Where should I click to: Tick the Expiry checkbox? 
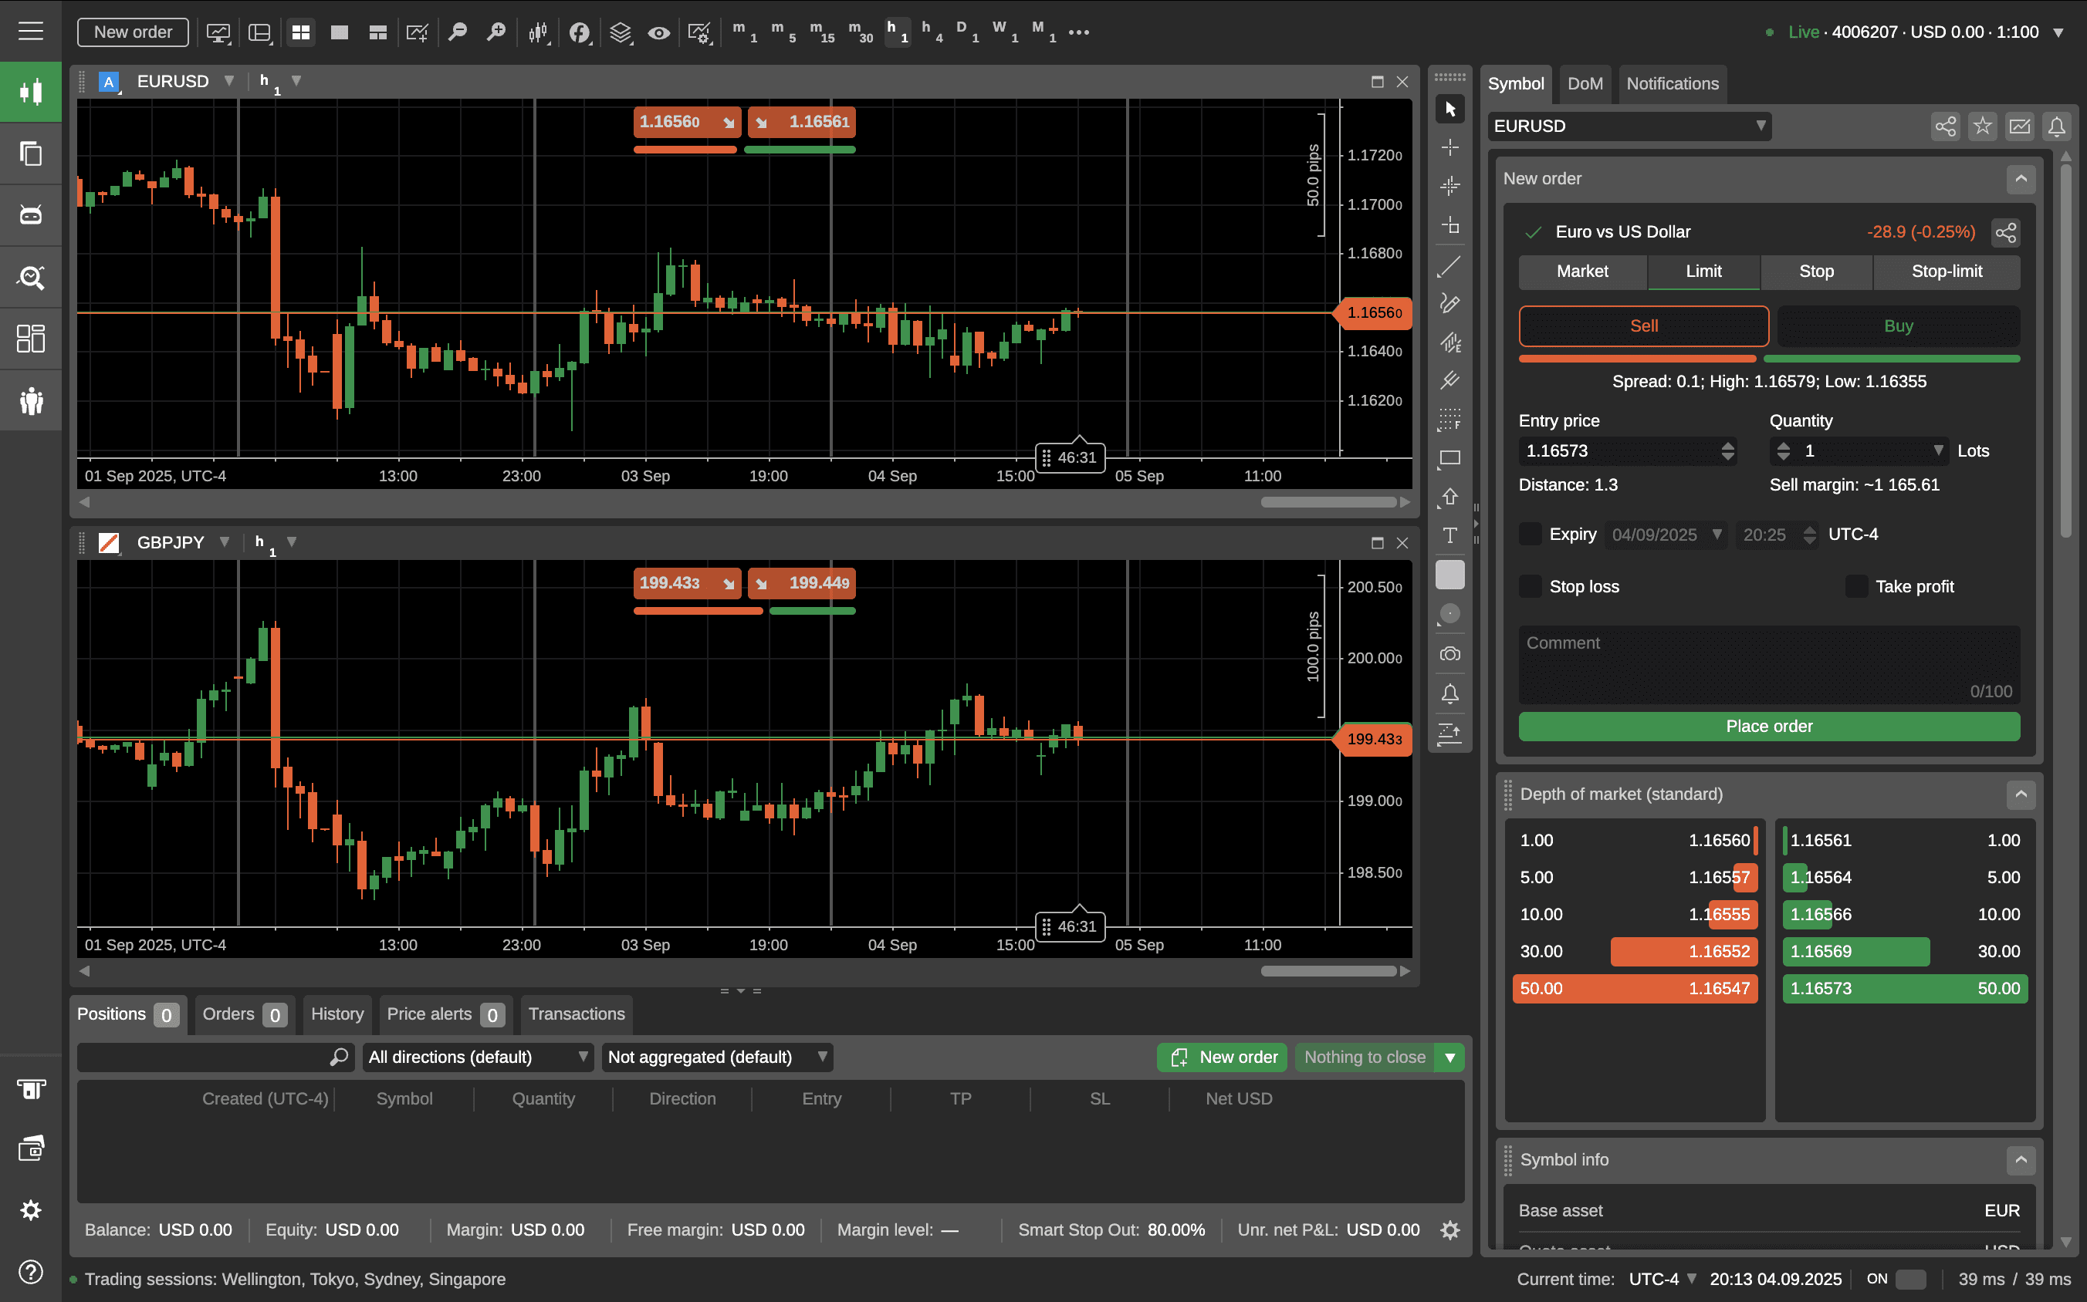(x=1530, y=534)
